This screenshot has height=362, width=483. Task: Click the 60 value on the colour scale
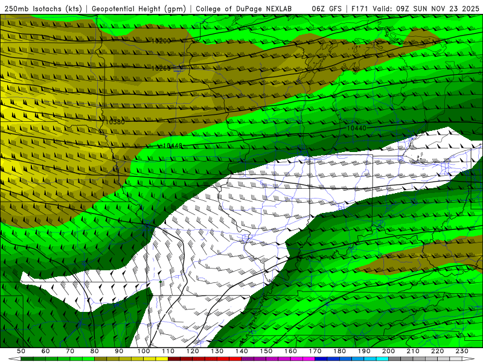[46, 351]
